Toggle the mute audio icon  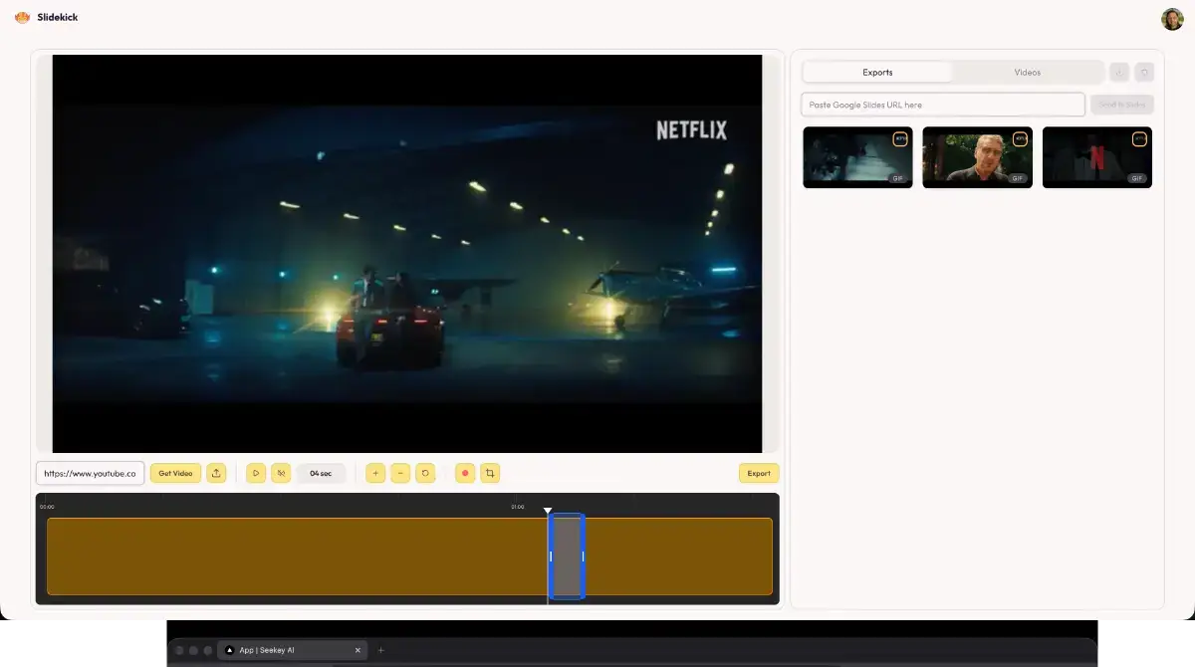[281, 473]
